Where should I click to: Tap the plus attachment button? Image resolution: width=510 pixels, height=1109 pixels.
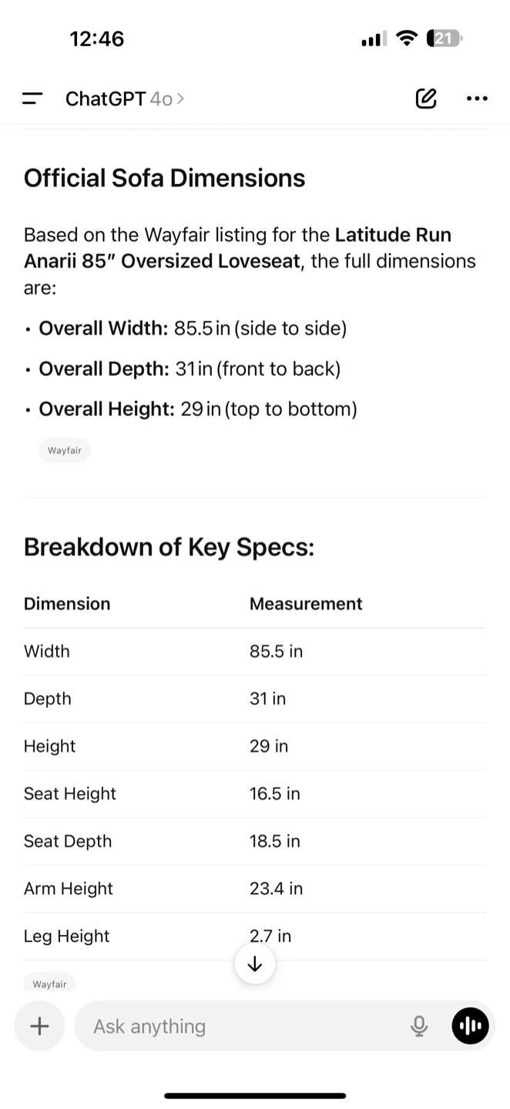39,1026
